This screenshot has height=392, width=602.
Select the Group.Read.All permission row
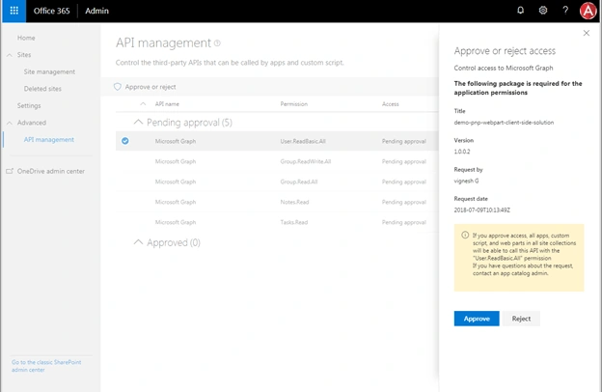pyautogui.click(x=277, y=182)
